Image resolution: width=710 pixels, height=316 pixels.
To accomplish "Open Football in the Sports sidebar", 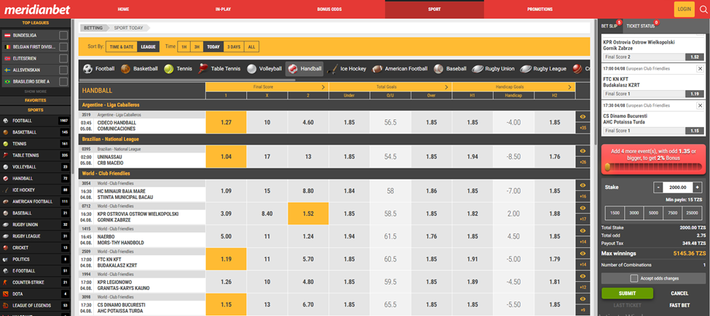I will coord(36,121).
